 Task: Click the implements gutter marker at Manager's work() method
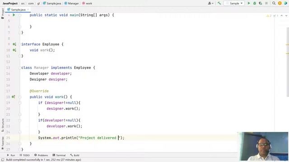coord(14,97)
